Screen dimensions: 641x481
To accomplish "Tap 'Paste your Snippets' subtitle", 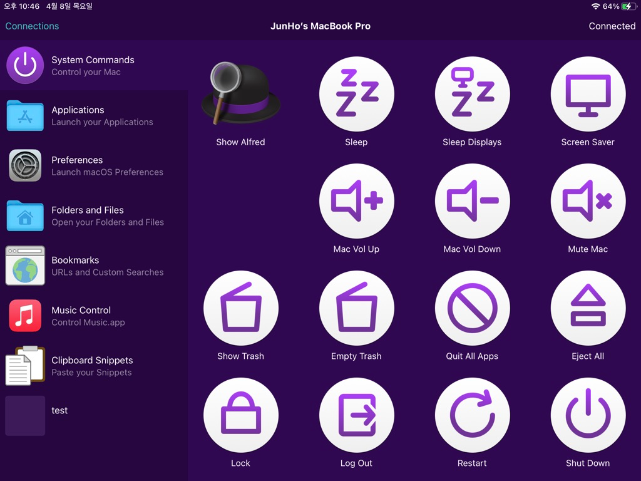I will click(91, 373).
